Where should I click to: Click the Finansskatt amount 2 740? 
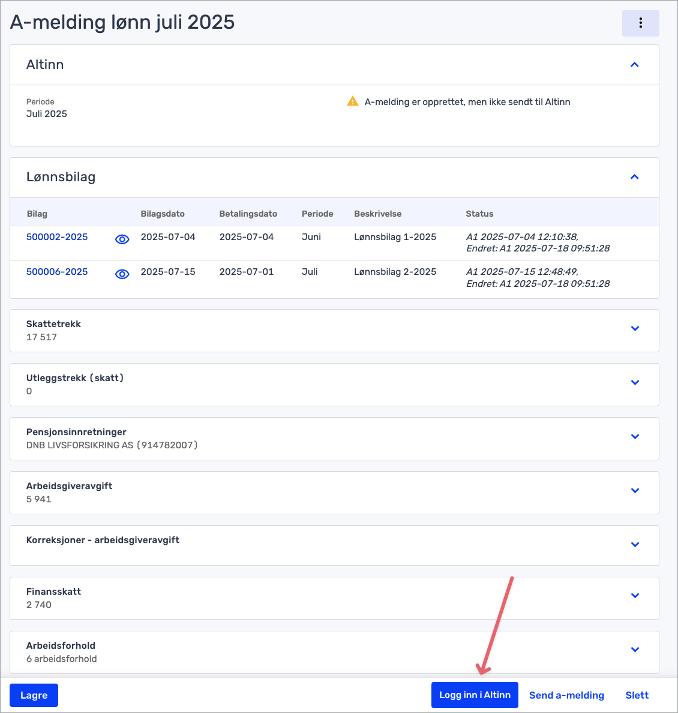(x=38, y=605)
